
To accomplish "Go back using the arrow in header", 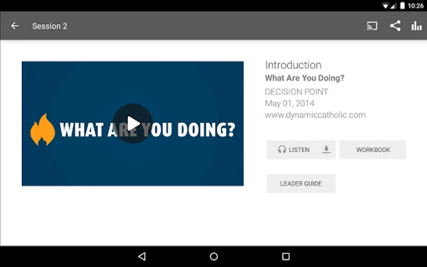I will 15,26.
